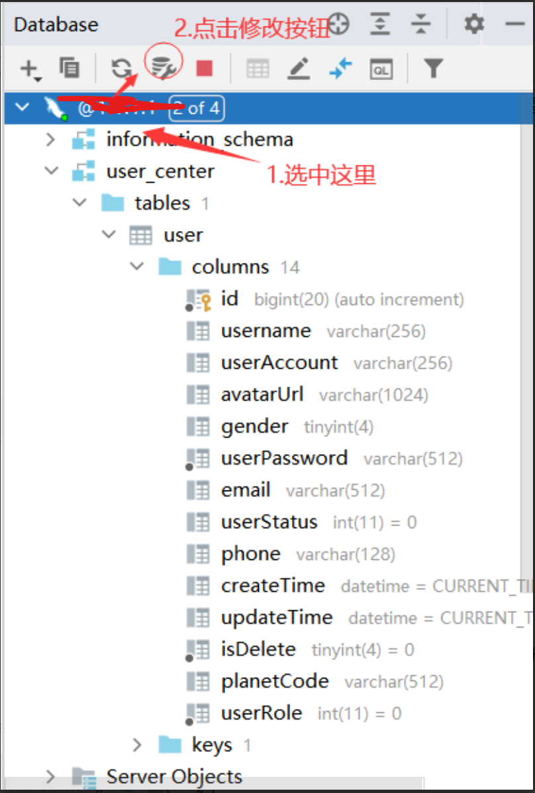This screenshot has height=793, width=535.
Task: Open the query console QL icon
Action: (381, 68)
